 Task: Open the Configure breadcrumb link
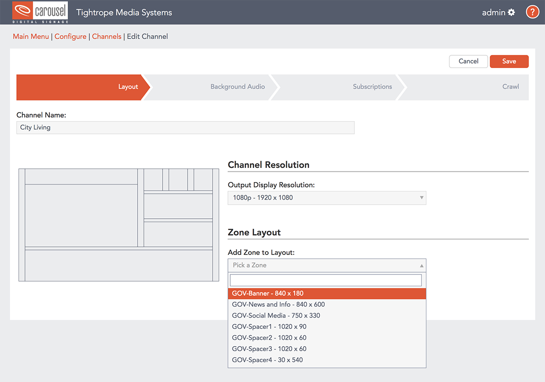coord(70,36)
